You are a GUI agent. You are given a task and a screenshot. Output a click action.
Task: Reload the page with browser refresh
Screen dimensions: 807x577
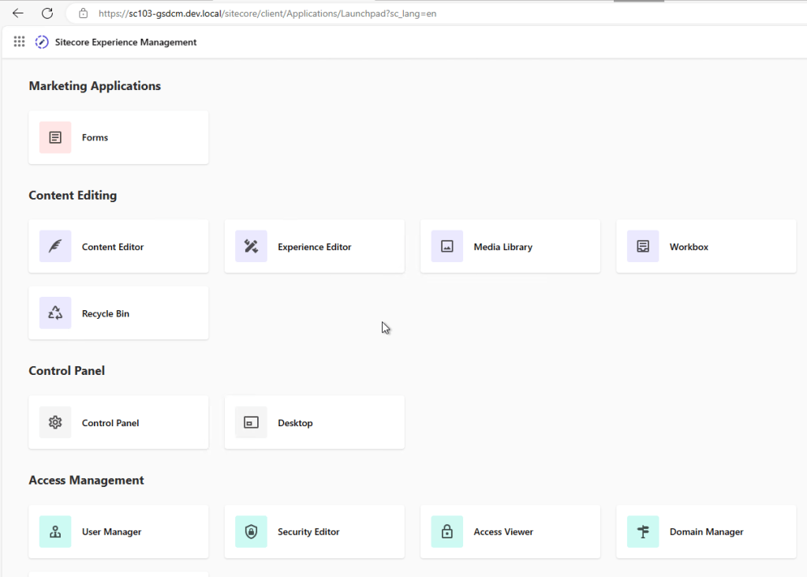click(47, 13)
